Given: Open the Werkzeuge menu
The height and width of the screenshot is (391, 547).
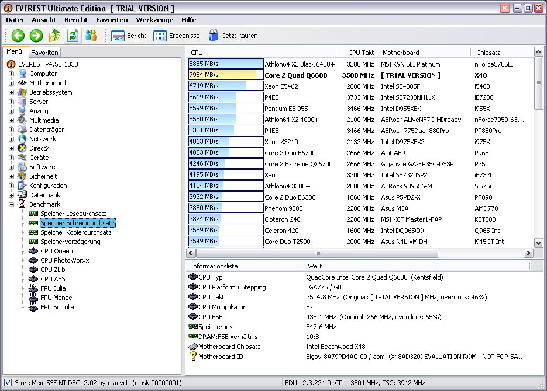Looking at the screenshot, I should click(154, 20).
